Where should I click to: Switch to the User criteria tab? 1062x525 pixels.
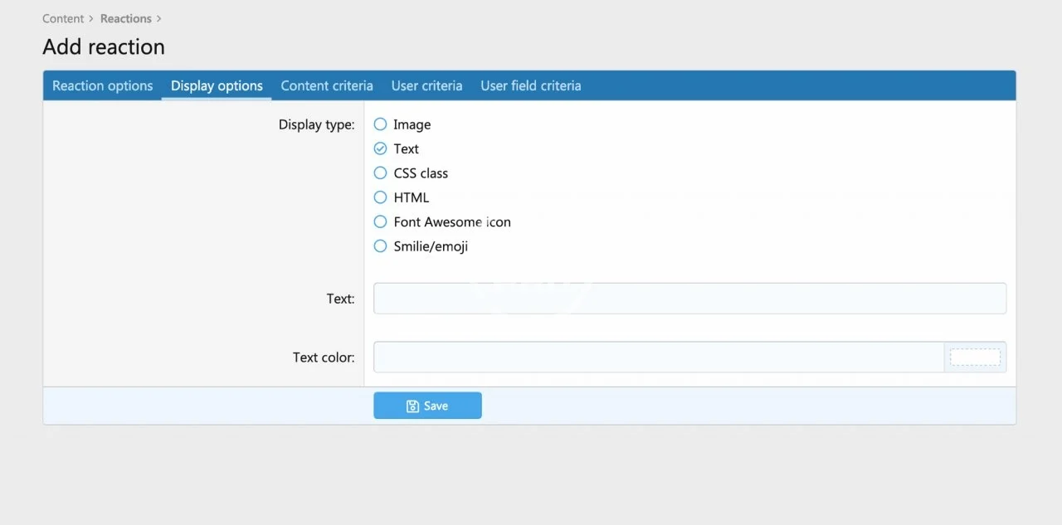[x=426, y=85]
